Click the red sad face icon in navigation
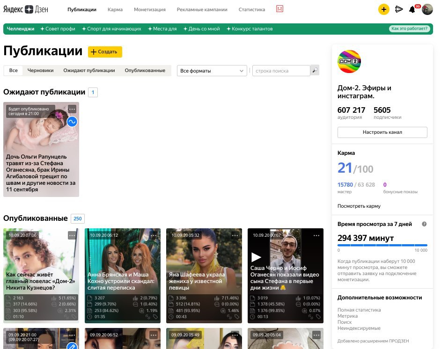 click(x=279, y=9)
